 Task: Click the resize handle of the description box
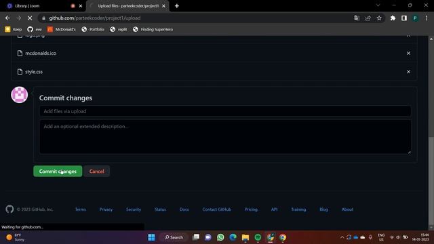click(x=409, y=152)
